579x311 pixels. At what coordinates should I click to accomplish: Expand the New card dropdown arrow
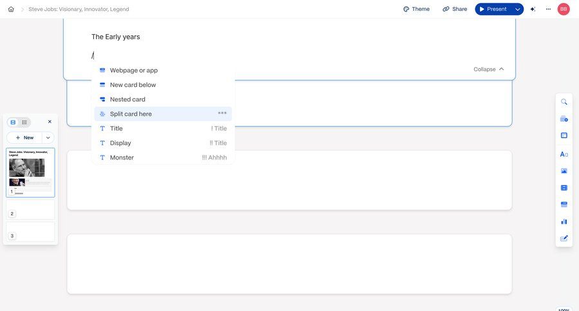point(48,138)
